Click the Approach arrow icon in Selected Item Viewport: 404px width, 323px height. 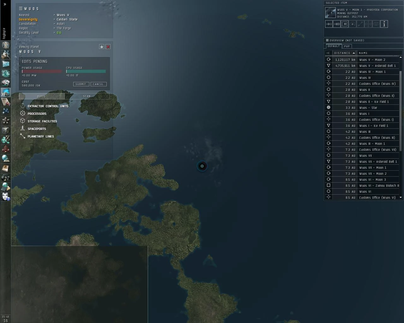point(329,24)
